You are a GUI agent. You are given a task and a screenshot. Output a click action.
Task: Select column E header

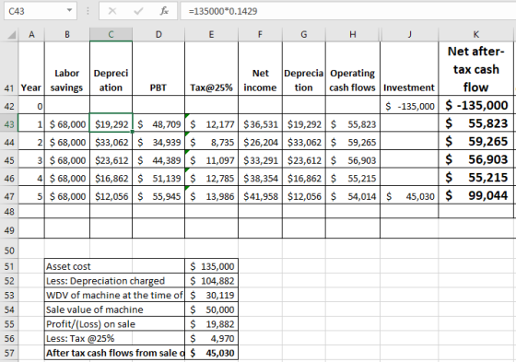point(211,34)
